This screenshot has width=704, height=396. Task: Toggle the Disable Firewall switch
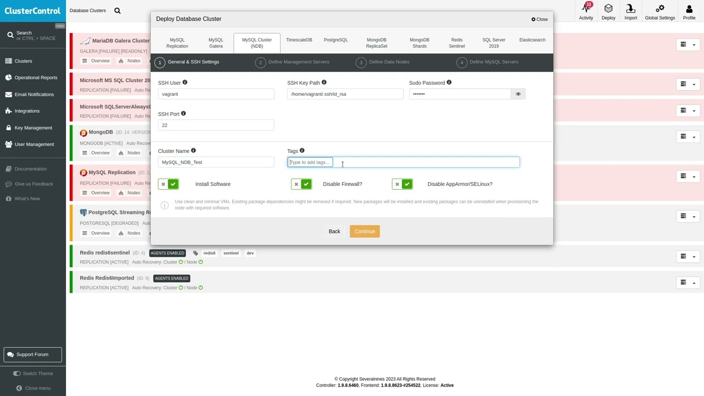coord(301,184)
